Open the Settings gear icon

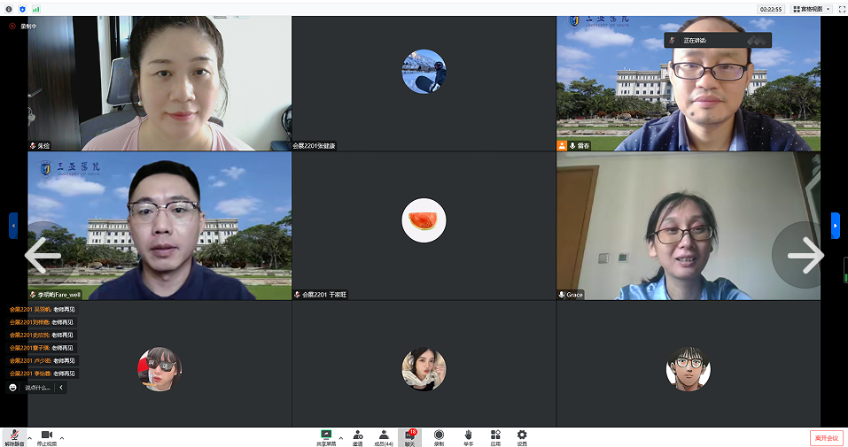coord(522,437)
